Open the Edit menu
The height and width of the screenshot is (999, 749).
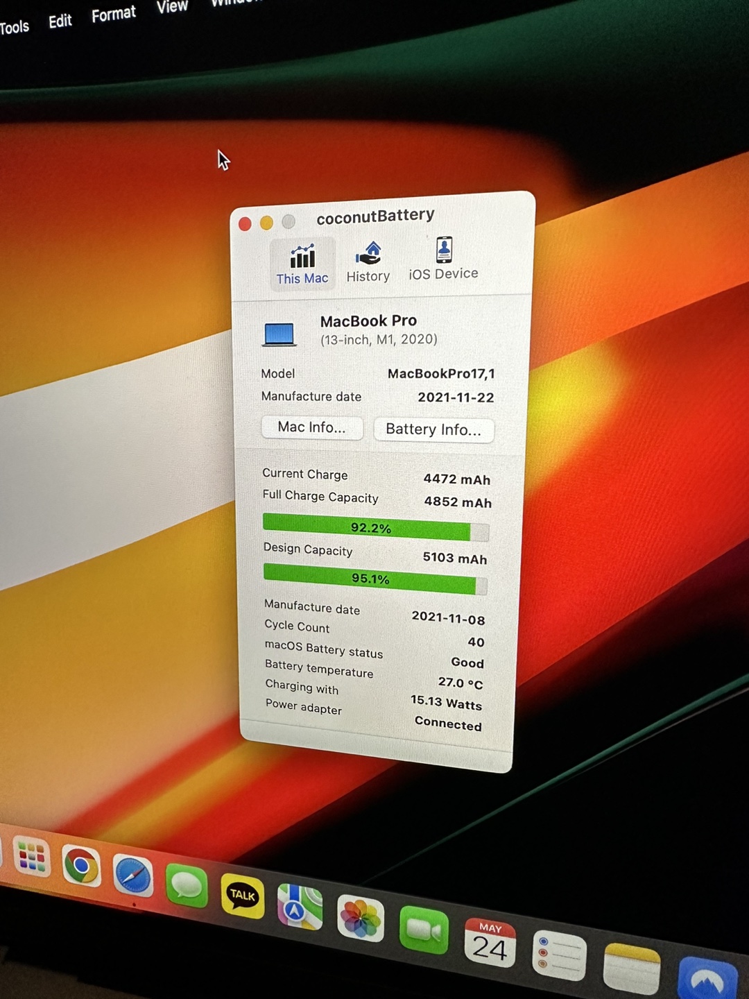[60, 22]
